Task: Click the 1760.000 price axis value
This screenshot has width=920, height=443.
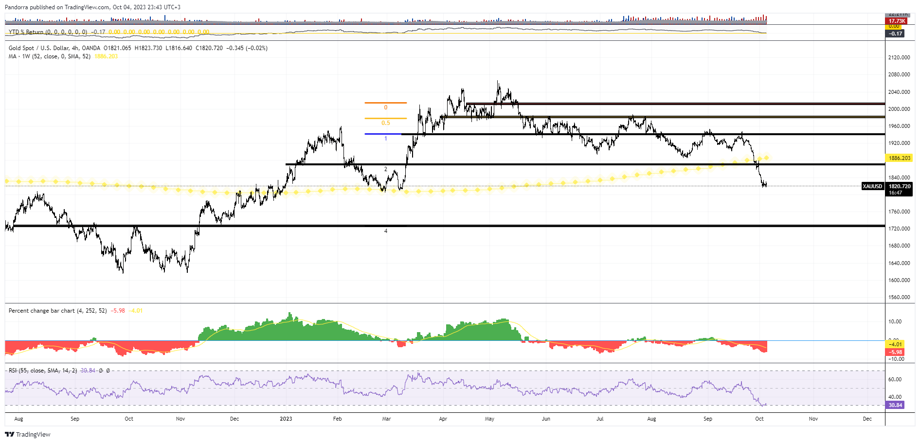Action: click(899, 212)
